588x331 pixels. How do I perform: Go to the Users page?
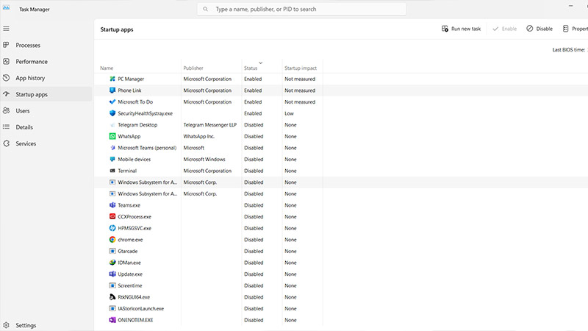click(x=23, y=111)
